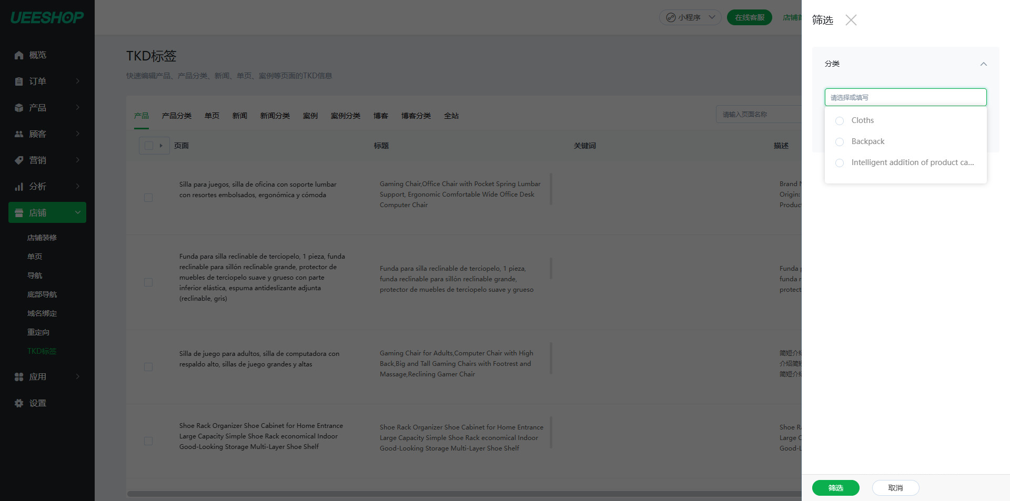Click the 分析 analytics bar chart icon
The width and height of the screenshot is (1010, 501).
[x=19, y=187]
